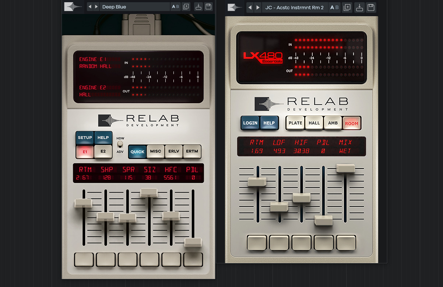
Task: Click the copy preset icon on the right plugin
Action: coord(347,7)
